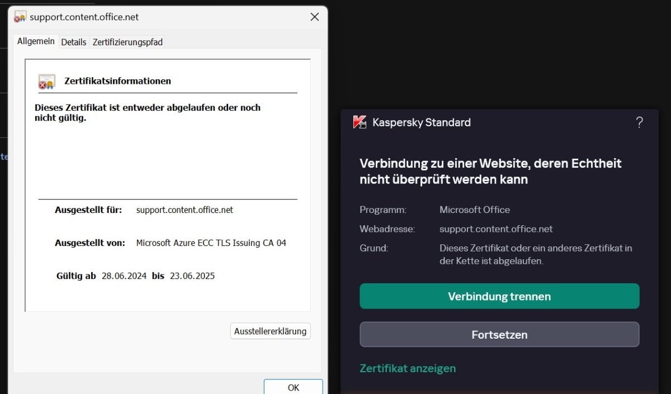Click the valid-from date 28.06.2024
This screenshot has height=394, width=671.
coord(124,276)
